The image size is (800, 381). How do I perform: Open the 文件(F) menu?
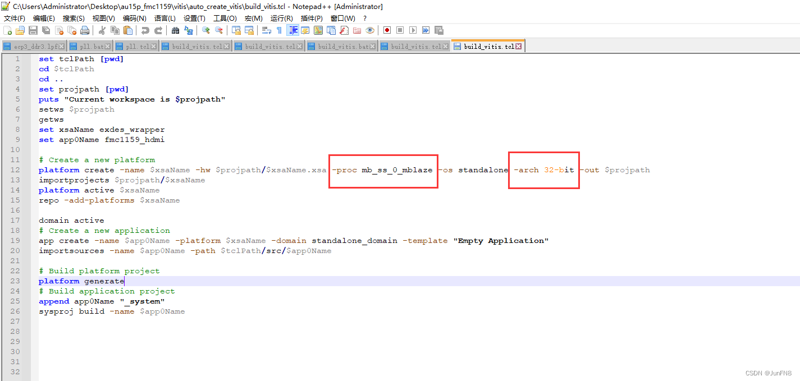[x=15, y=19]
